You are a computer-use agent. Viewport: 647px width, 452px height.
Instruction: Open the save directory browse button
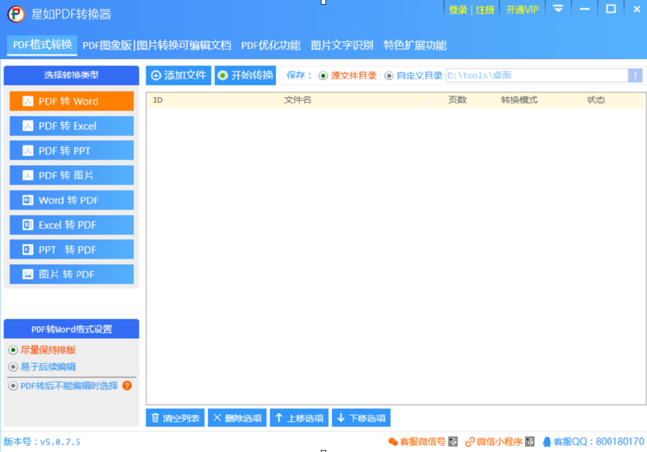point(634,75)
